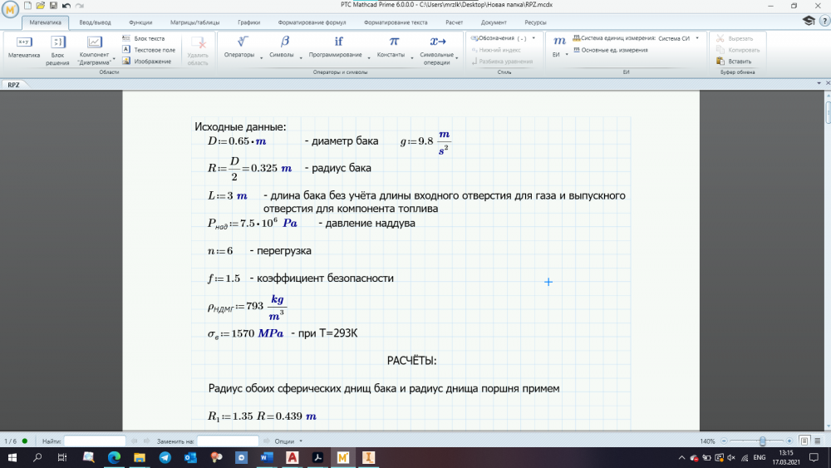This screenshot has width=831, height=468.
Task: Expand the Компонент Диаграмма dropdown arrow
Action: 114,59
